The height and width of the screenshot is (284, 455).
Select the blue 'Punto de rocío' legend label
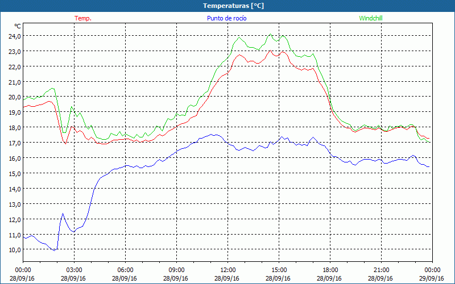226,18
